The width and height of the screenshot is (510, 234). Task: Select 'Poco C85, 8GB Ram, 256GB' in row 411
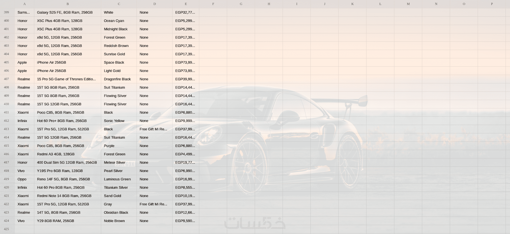[68, 113]
